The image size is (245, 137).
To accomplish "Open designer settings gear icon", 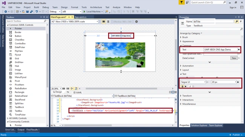I will click(136, 22).
